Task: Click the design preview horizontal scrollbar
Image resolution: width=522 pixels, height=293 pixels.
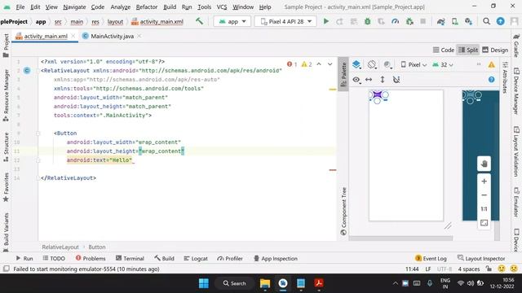Action: tap(400, 238)
